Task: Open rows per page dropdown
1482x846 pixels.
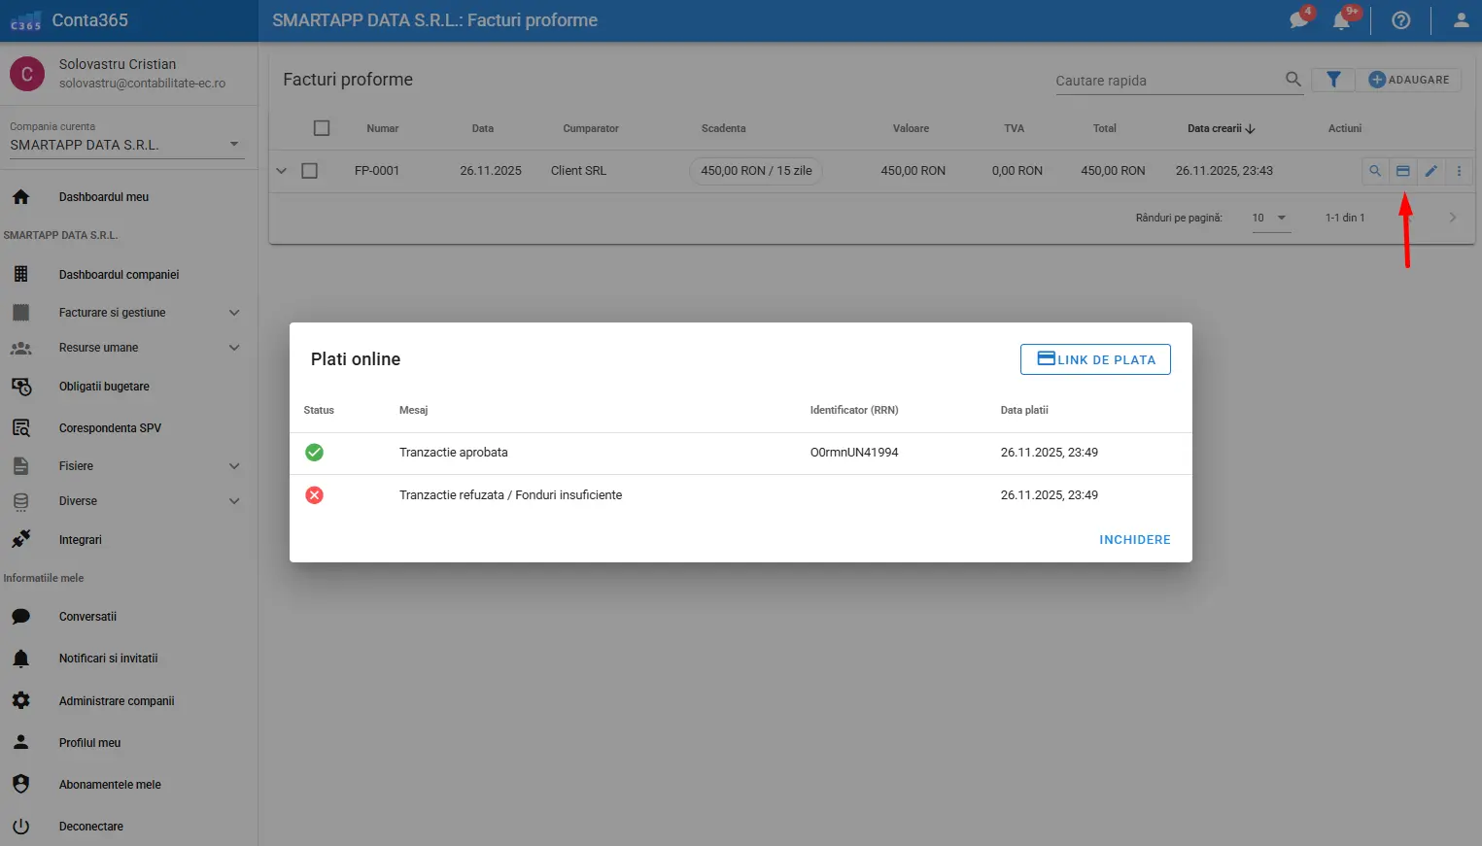Action: [1269, 218]
